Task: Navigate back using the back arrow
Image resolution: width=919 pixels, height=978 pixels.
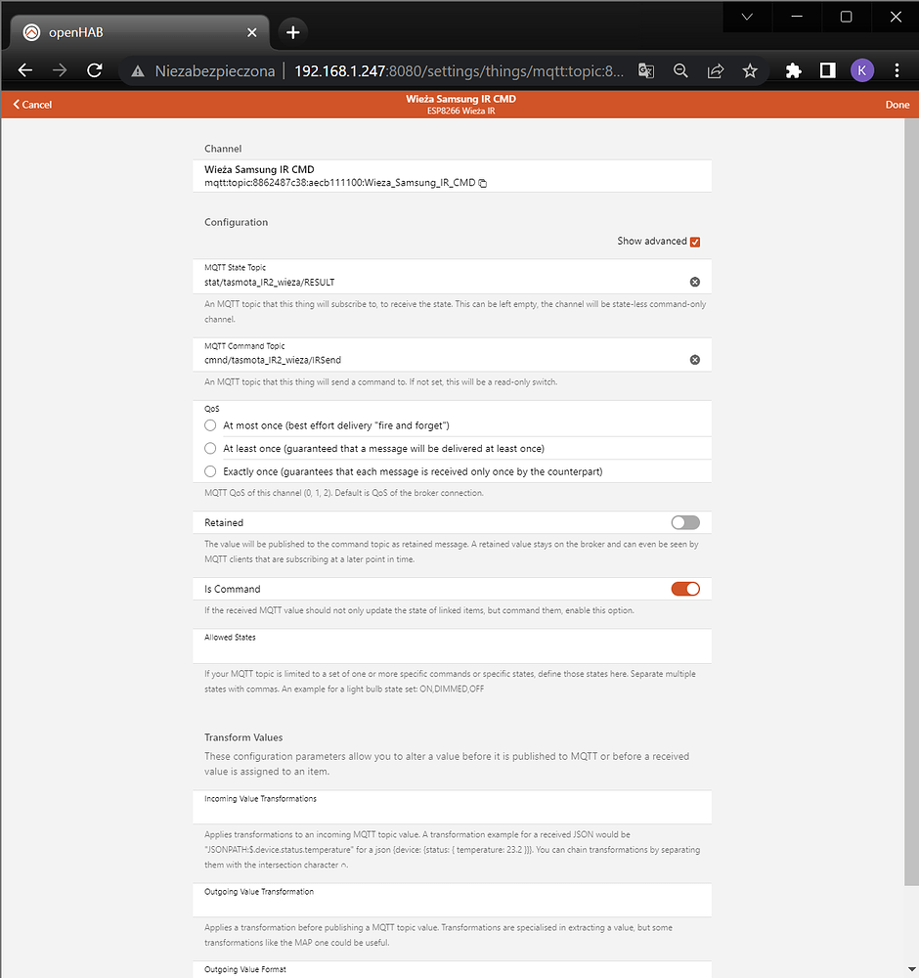Action: (x=24, y=70)
